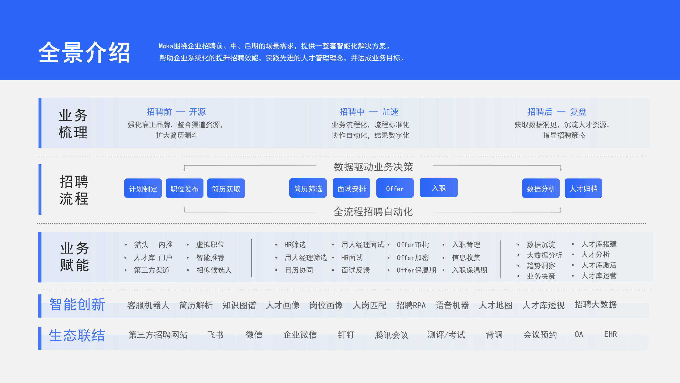This screenshot has height=383, width=680.
Task: Select the 猎头 bullet item
Action: coord(141,244)
